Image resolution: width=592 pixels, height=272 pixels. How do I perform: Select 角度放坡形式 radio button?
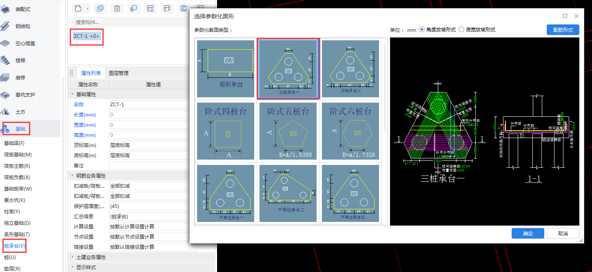(422, 30)
